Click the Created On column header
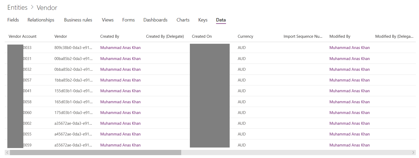Viewport: 419px width, 158px height. click(202, 36)
